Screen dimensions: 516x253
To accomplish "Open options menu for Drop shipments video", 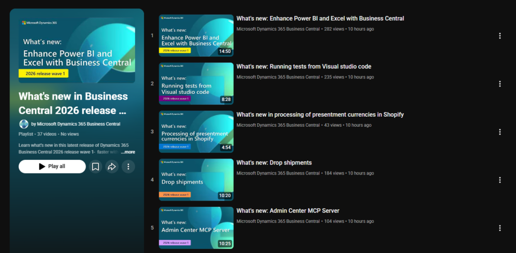I will pos(499,180).
